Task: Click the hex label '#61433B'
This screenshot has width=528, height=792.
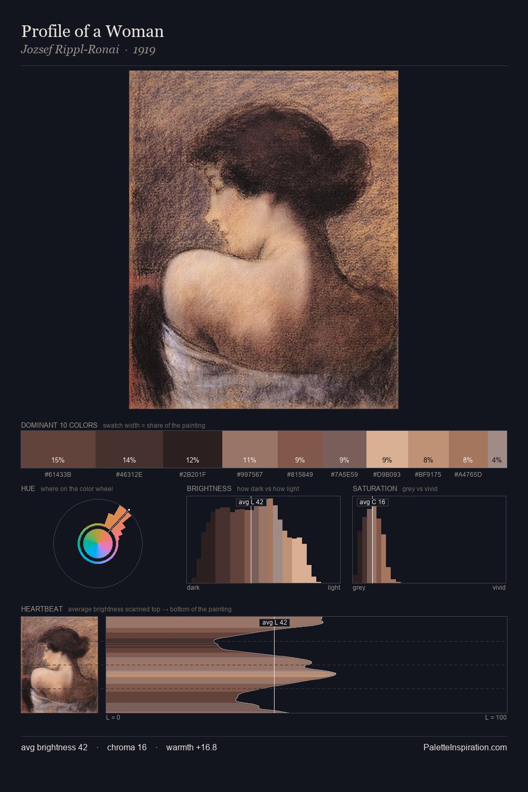Action: coord(58,474)
